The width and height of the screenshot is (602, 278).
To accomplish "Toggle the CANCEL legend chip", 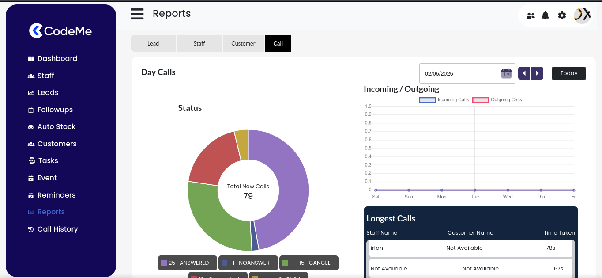I will click(309, 263).
